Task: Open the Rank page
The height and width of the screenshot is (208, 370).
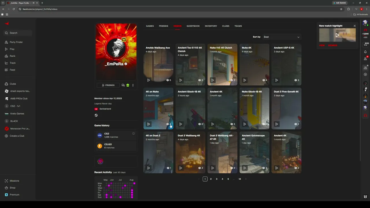Action: 10,56
